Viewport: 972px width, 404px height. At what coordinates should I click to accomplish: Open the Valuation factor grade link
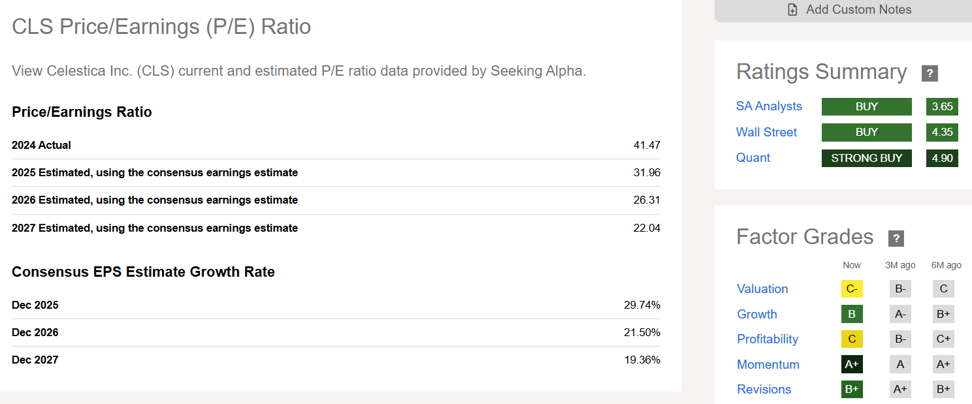tap(762, 288)
